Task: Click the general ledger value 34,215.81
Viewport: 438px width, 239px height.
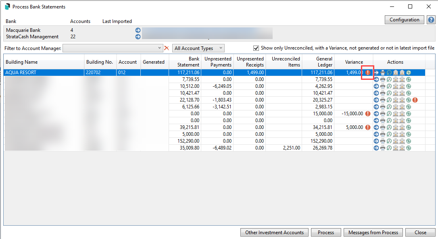Action: click(323, 127)
